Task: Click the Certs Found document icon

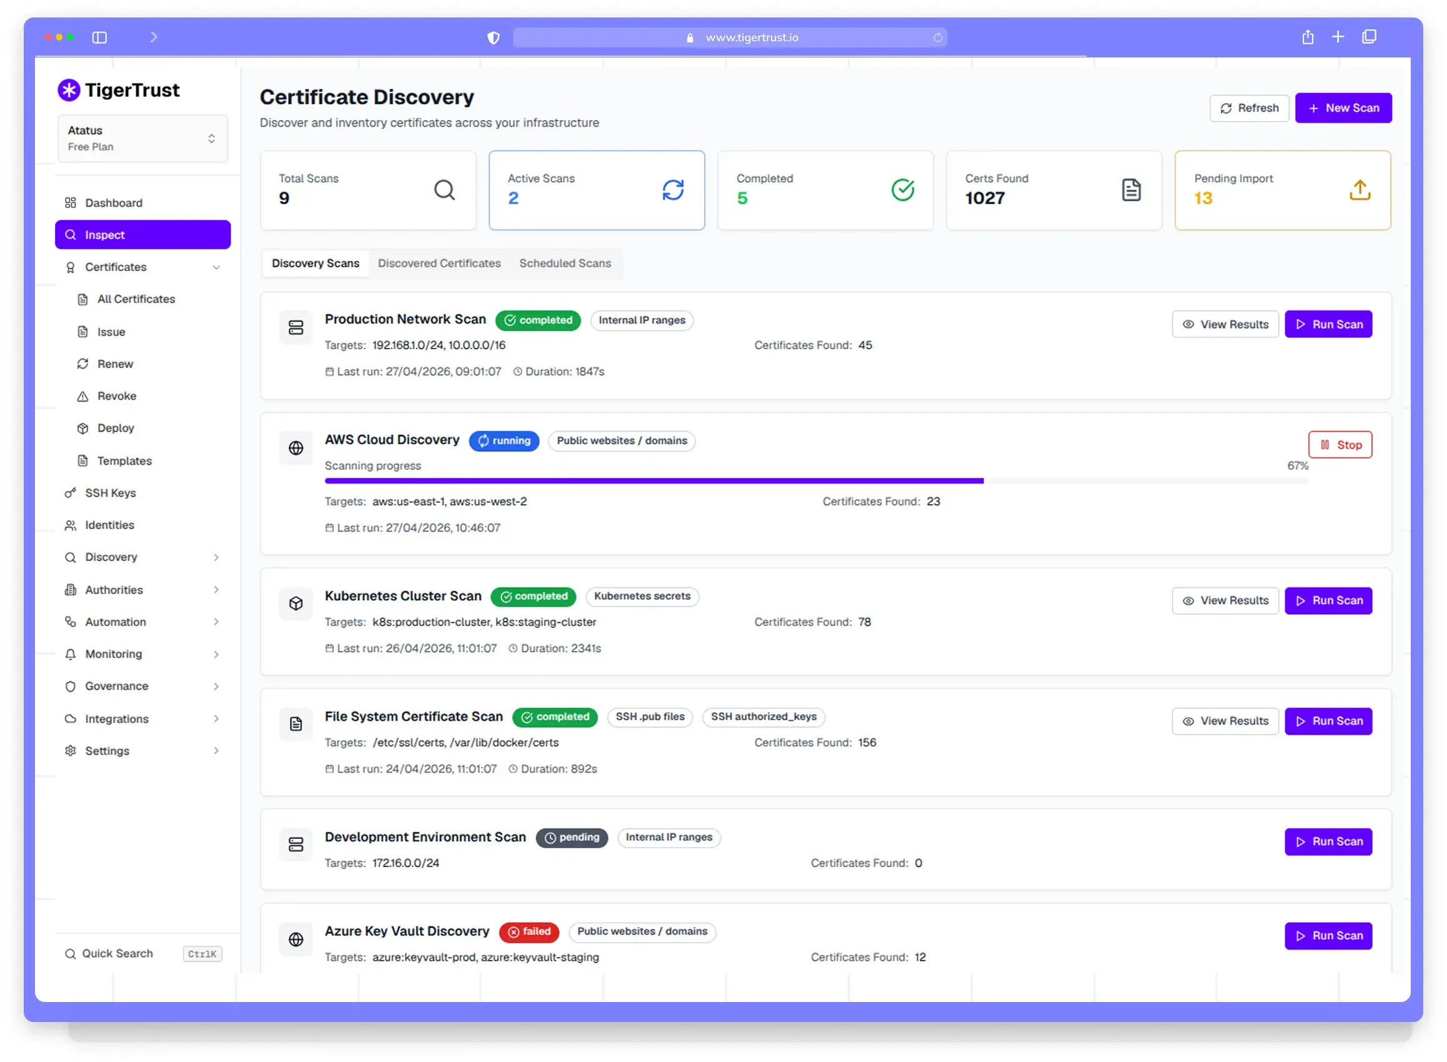Action: tap(1131, 190)
